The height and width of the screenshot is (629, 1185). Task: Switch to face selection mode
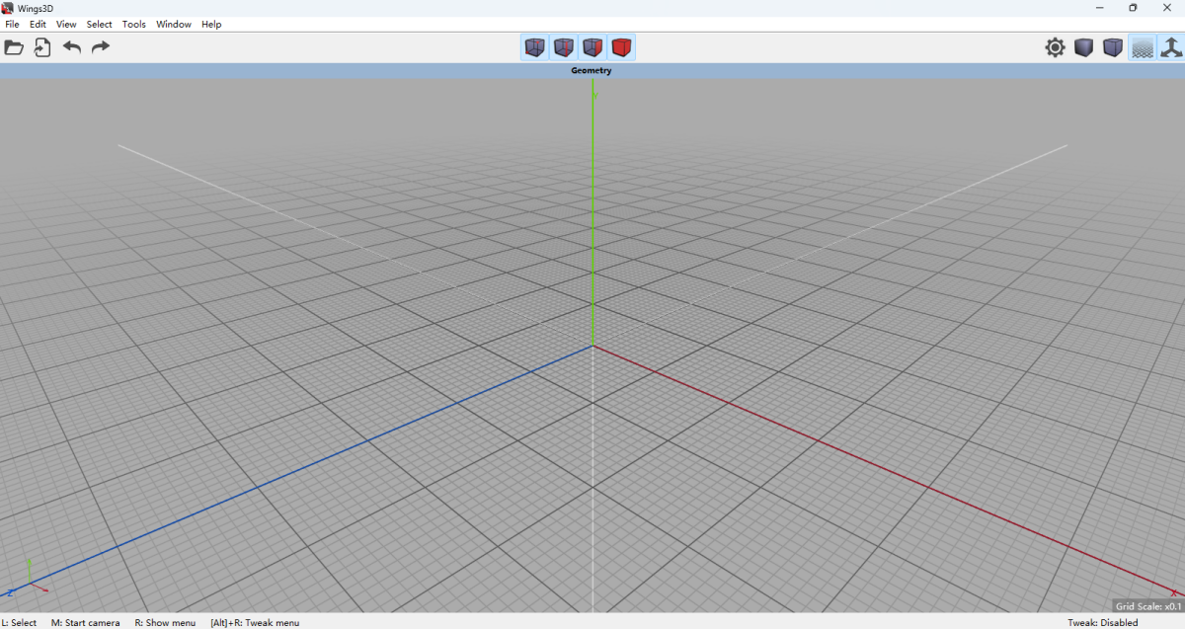pos(592,47)
